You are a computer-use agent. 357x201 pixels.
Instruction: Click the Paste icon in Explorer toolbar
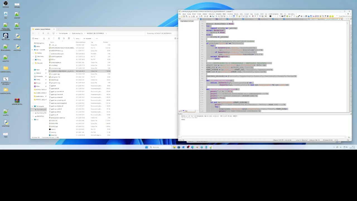click(54, 39)
